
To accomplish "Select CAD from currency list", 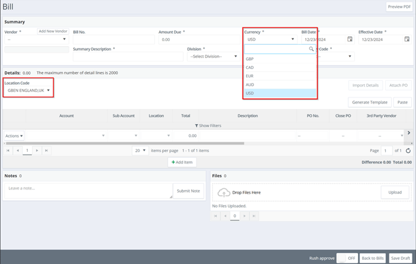I will tap(280, 67).
